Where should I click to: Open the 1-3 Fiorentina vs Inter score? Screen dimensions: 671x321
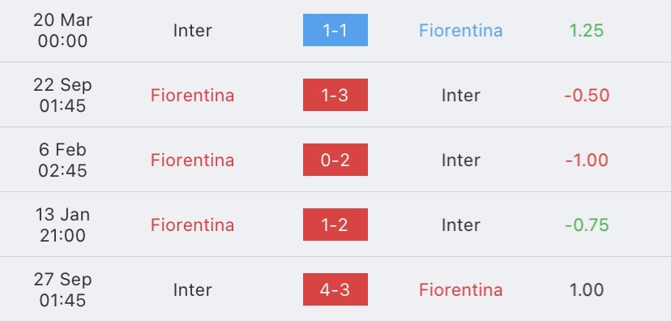click(x=335, y=95)
